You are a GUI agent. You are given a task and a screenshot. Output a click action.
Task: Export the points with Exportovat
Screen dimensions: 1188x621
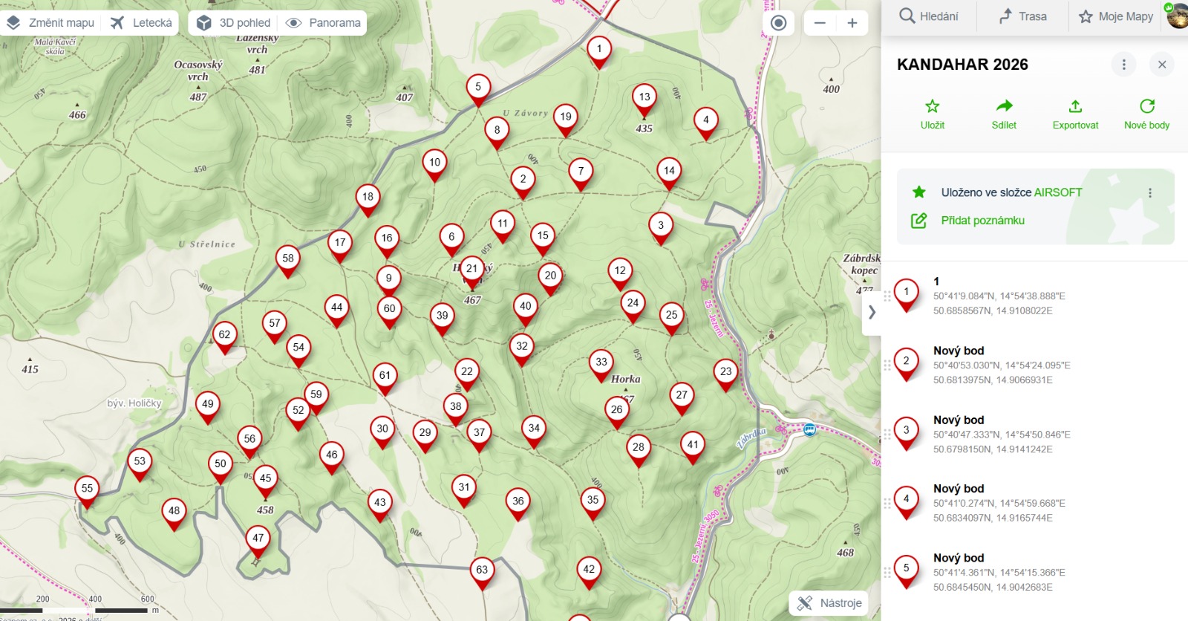pyautogui.click(x=1075, y=106)
